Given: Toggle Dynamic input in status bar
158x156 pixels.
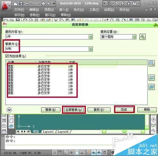Looking at the screenshot, I should coord(94,153).
